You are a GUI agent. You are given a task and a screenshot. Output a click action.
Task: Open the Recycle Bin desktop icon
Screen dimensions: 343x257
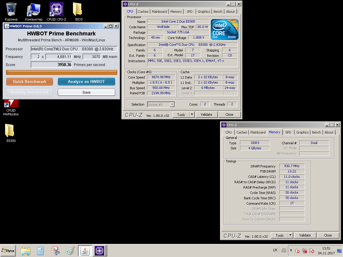(11, 12)
